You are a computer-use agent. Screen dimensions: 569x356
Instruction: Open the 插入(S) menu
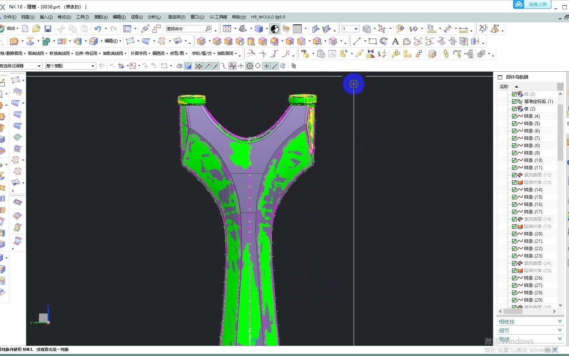coord(46,17)
